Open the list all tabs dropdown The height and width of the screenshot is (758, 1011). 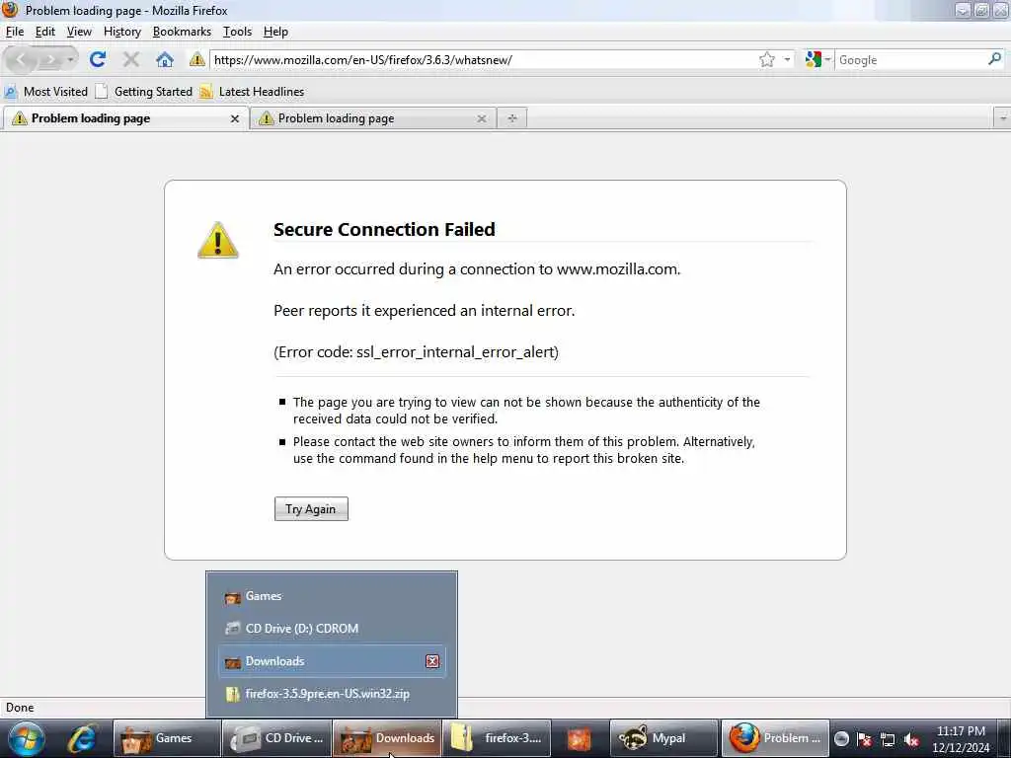point(1003,118)
